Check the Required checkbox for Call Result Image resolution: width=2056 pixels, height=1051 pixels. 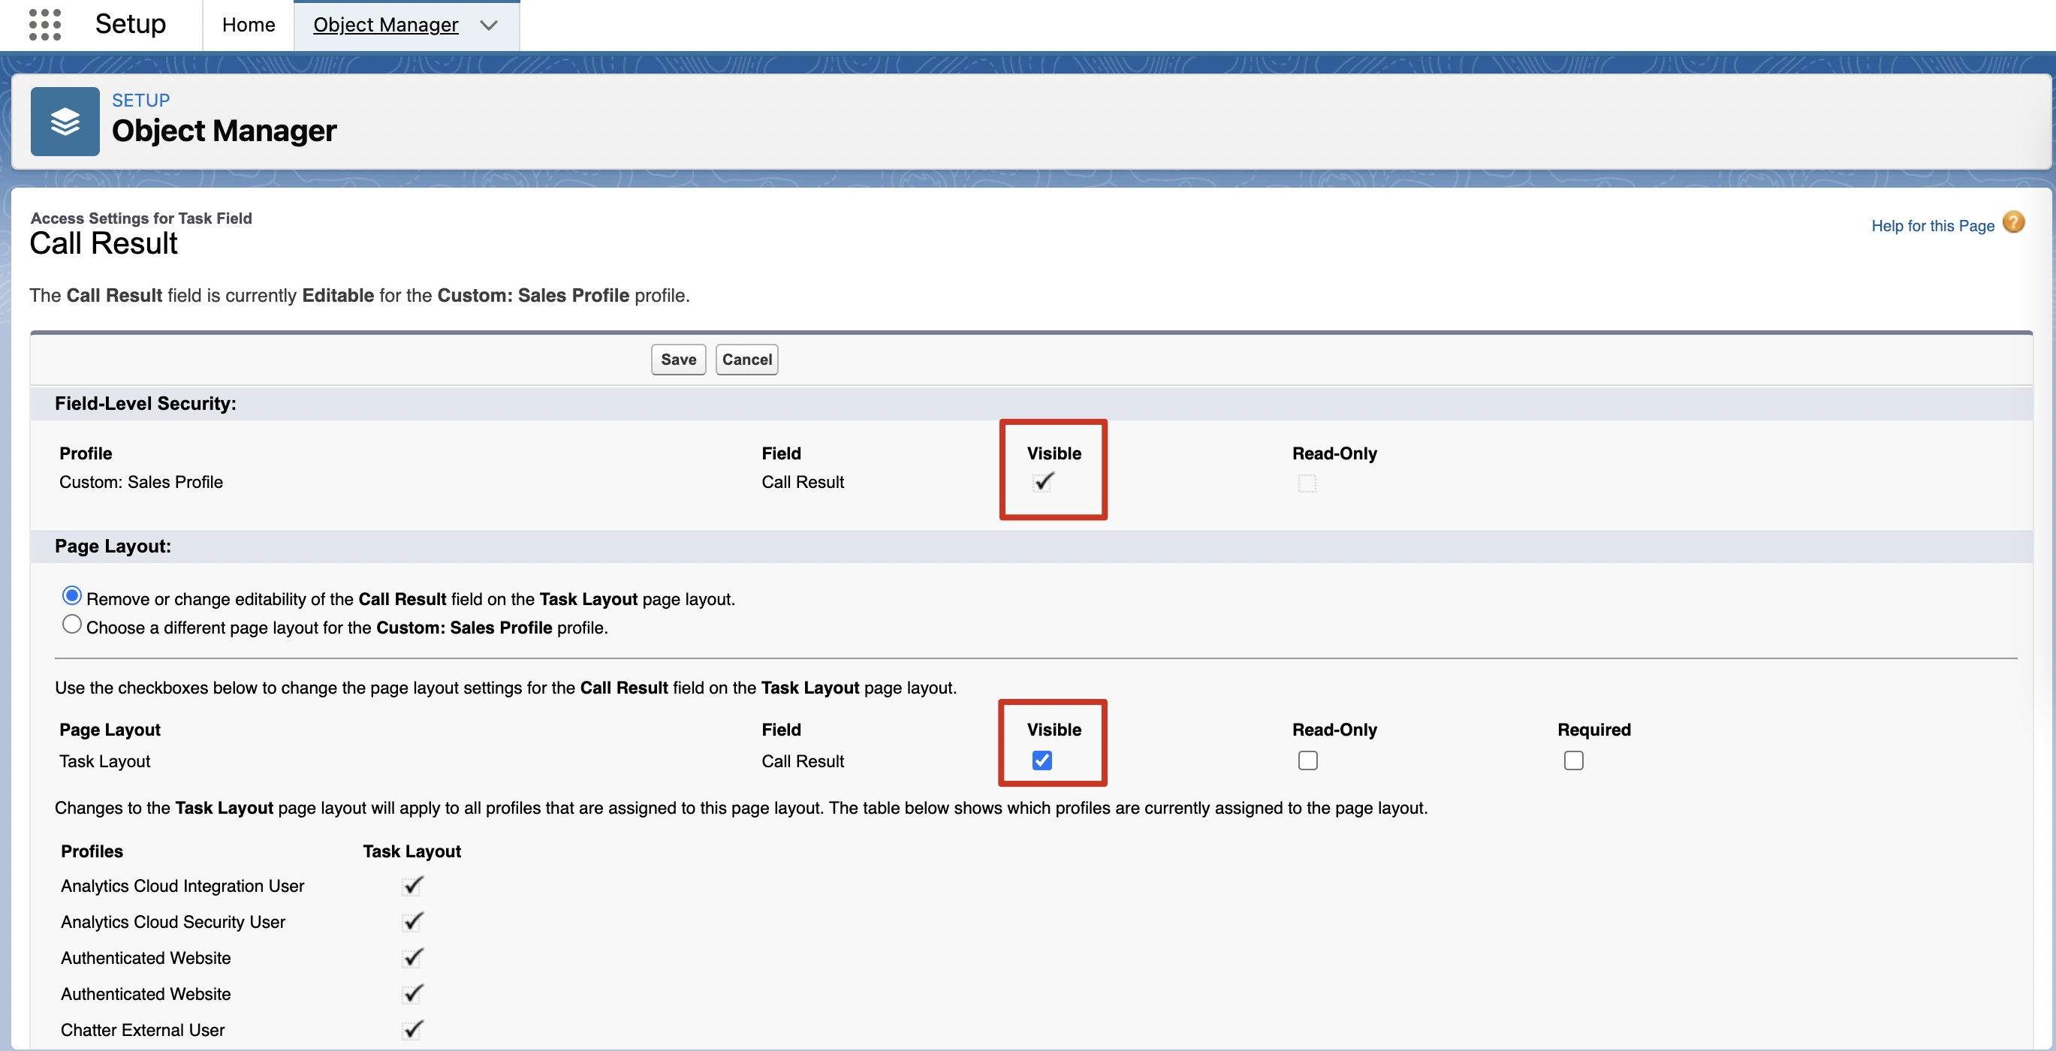click(x=1573, y=760)
